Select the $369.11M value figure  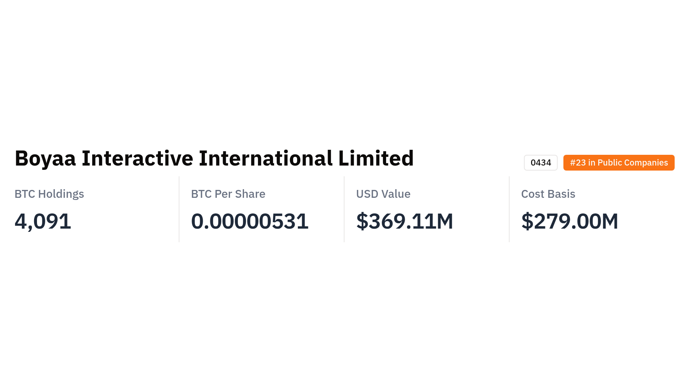tap(404, 221)
